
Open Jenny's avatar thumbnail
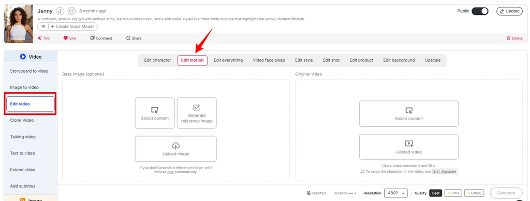click(x=18, y=24)
